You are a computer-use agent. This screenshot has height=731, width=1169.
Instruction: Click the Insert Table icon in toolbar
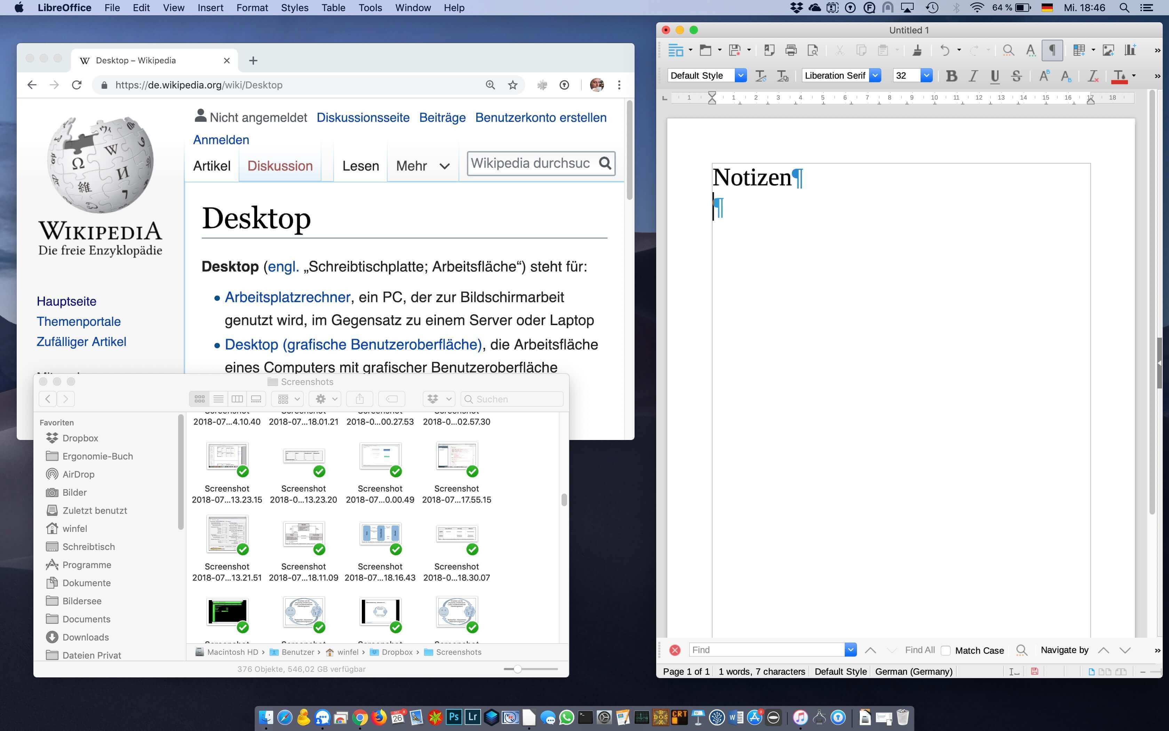point(1080,52)
